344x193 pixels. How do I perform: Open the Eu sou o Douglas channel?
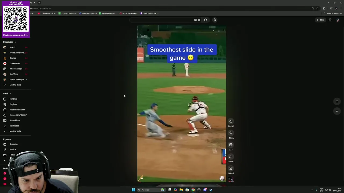(x=15, y=80)
